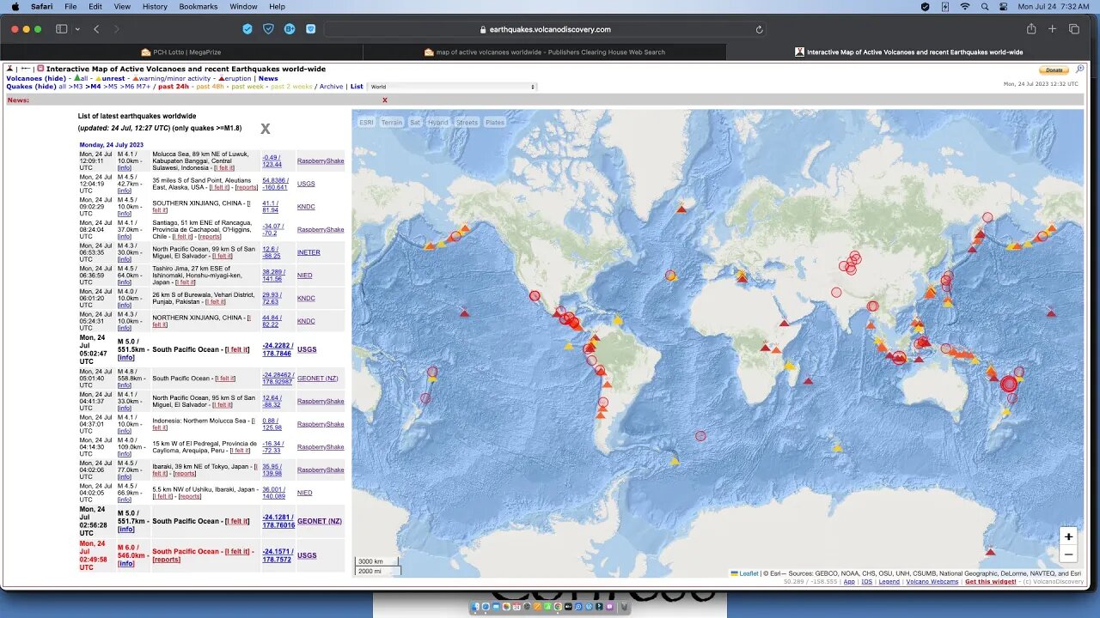Screen dimensions: 1100x618
Task: Select the past 48h quake range
Action: (x=211, y=87)
